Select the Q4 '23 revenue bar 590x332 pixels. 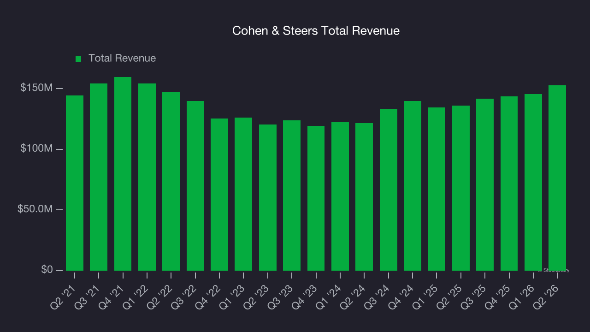click(316, 198)
